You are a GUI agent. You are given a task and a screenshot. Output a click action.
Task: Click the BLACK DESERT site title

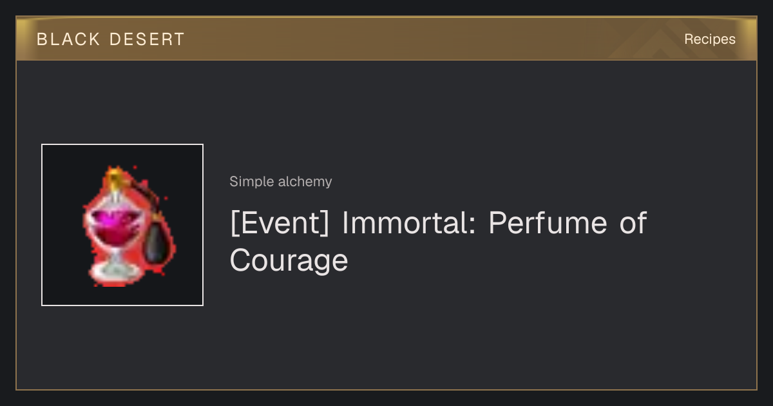point(111,39)
